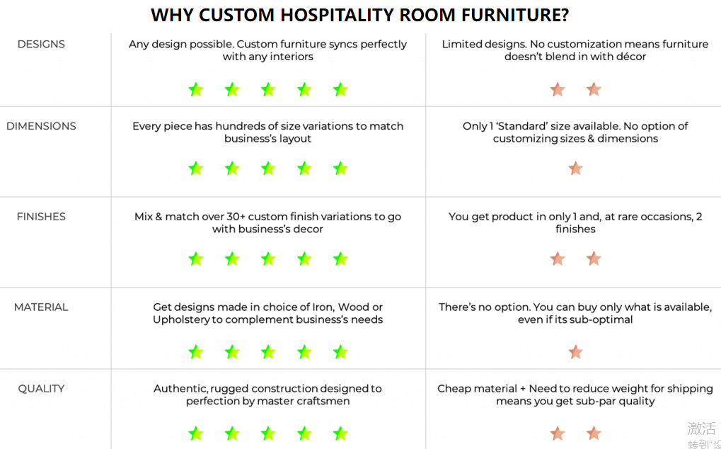Screen dimensions: 721x449
Task: Select the MATERIAL row label
Action: pyautogui.click(x=41, y=307)
